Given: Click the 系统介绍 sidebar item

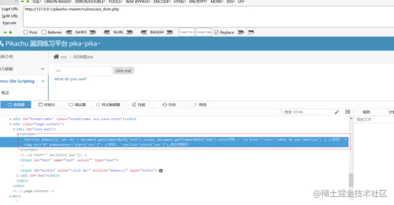Looking at the screenshot, I should [x=6, y=57].
